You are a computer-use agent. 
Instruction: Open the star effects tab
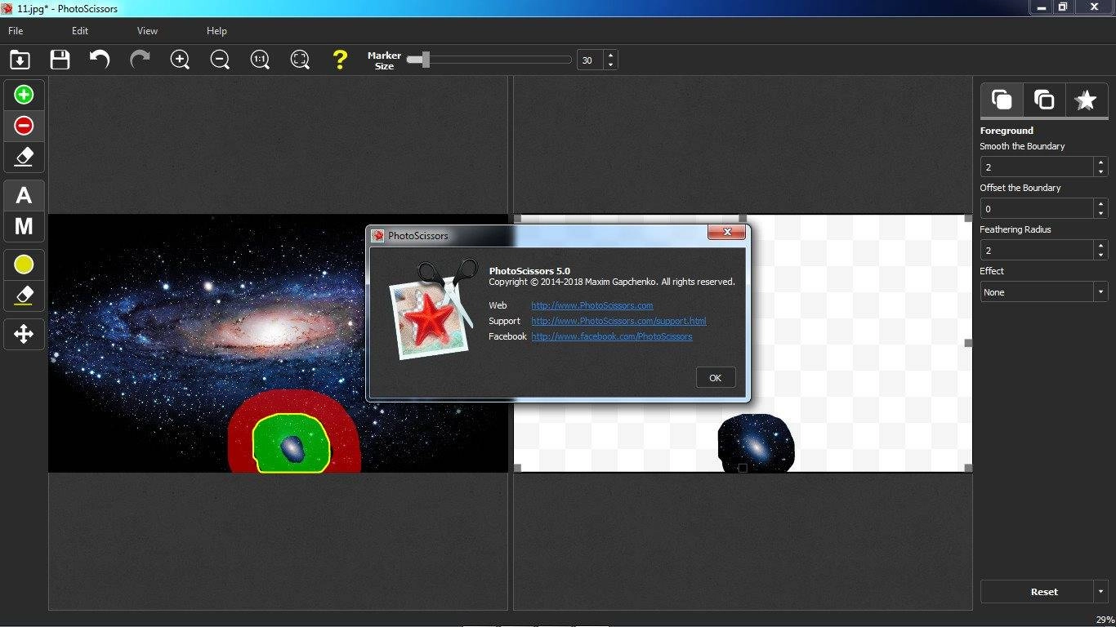(x=1086, y=100)
